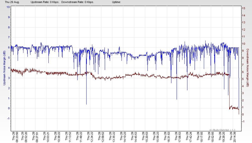This screenshot has width=252, height=143.
Task: Click tick value 4 on the Upstream axis
Action: tap(9, 68)
